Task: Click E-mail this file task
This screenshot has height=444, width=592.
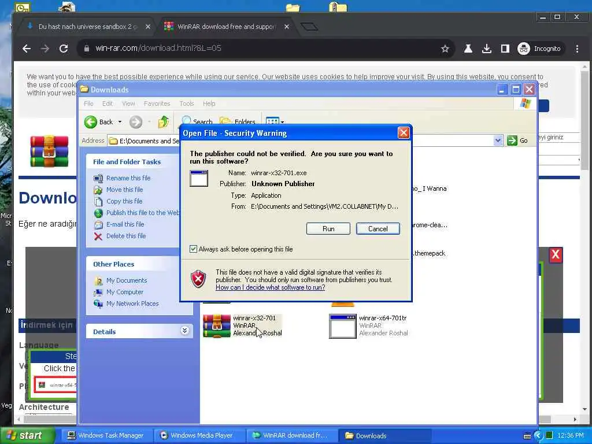Action: [125, 224]
